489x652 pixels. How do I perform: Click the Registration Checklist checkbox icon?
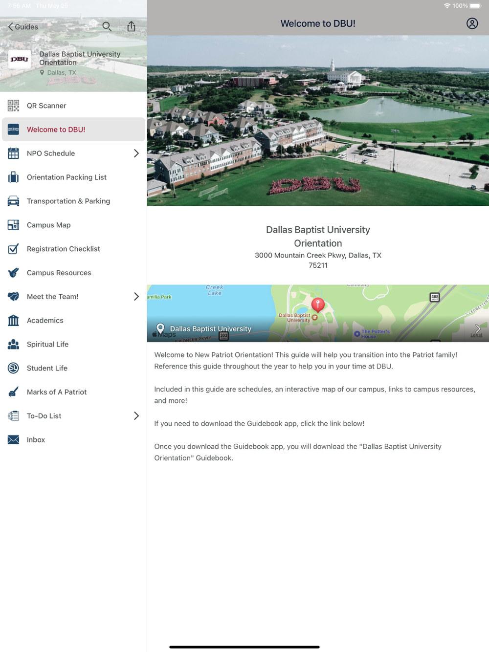click(14, 249)
